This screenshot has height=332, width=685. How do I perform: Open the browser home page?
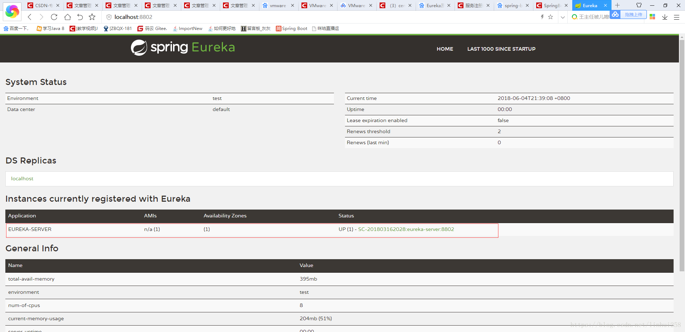(x=67, y=17)
